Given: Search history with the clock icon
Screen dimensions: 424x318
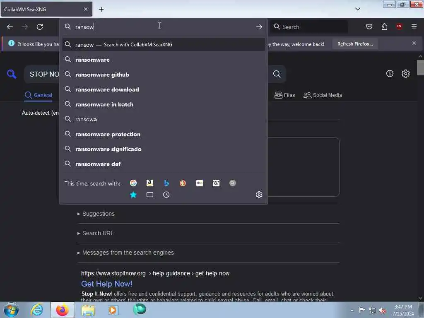Looking at the screenshot, I should (x=166, y=195).
